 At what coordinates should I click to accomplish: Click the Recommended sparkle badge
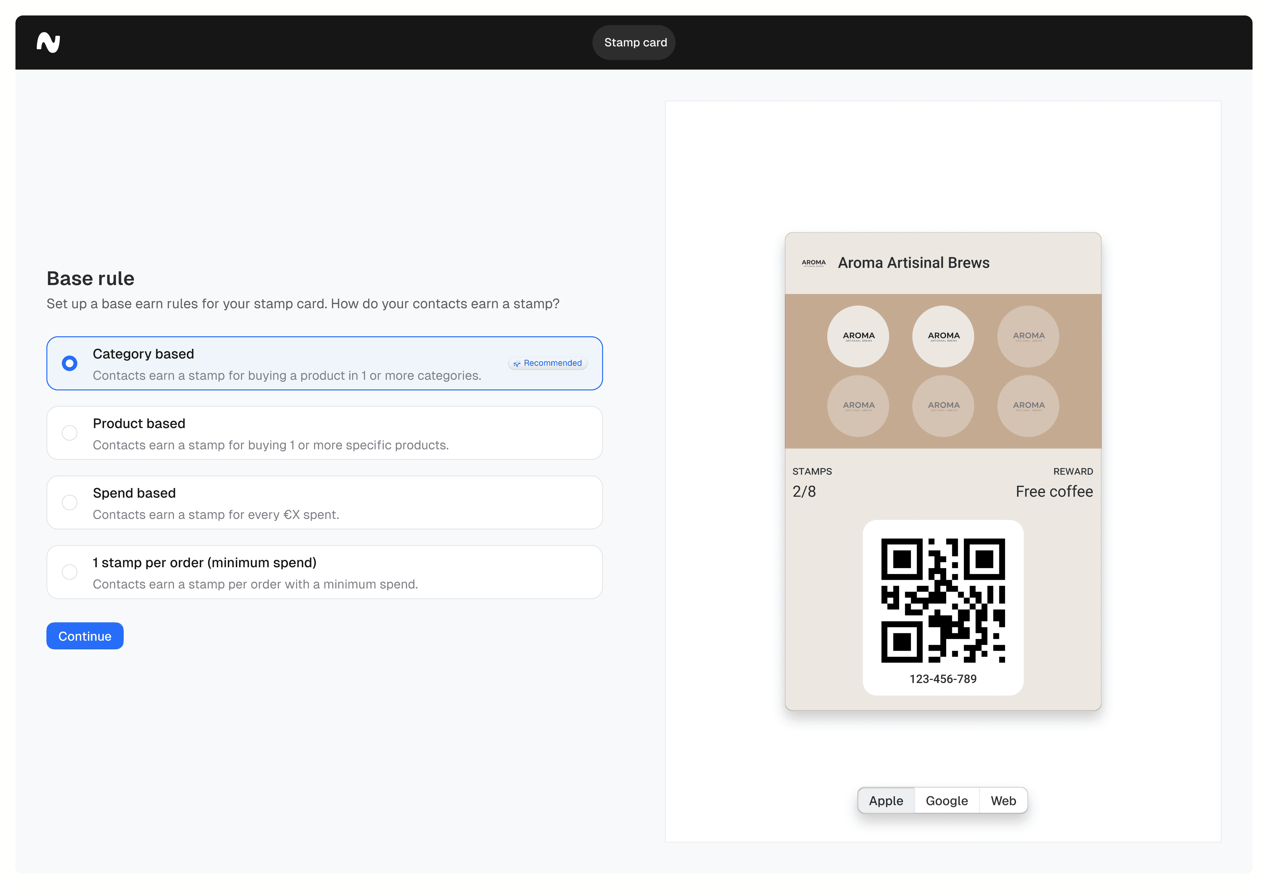[547, 363]
